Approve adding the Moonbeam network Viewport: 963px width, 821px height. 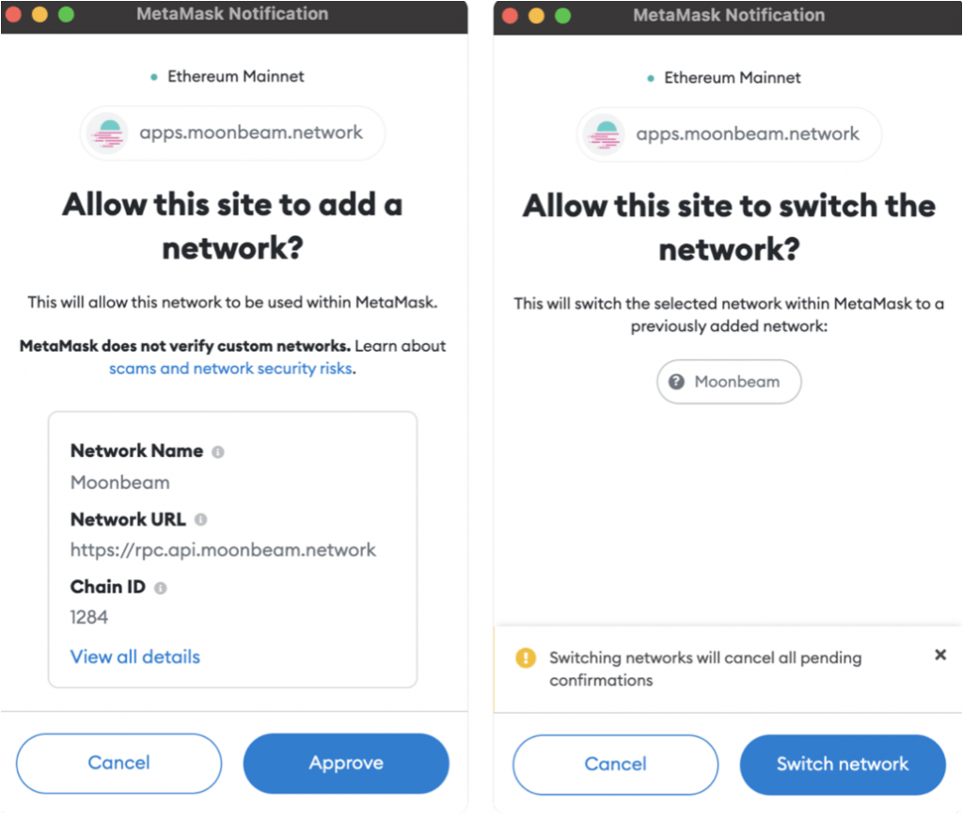346,763
